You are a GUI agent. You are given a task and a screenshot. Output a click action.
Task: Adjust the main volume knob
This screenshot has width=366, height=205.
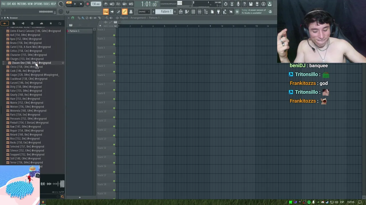[x=61, y=4]
